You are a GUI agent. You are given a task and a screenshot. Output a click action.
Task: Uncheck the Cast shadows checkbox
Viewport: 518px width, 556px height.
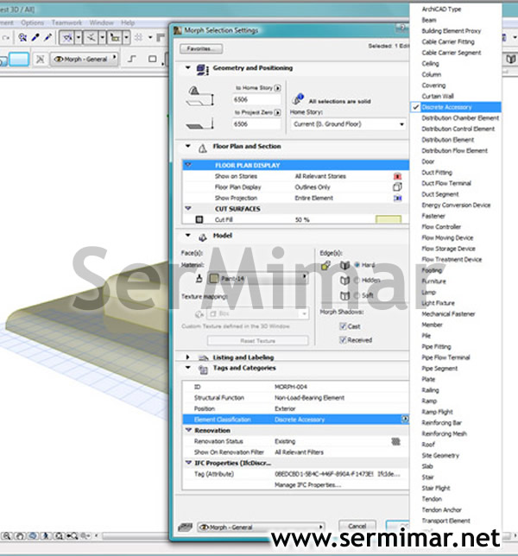(x=343, y=326)
